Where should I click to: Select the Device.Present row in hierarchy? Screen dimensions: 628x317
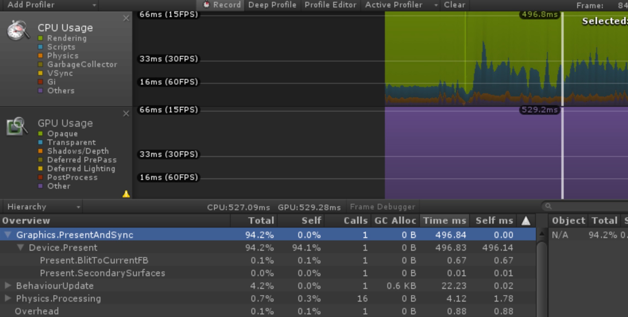63,247
